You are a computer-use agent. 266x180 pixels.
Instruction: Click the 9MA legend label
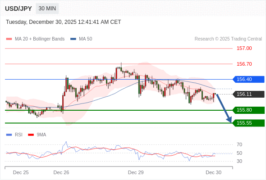(41, 135)
